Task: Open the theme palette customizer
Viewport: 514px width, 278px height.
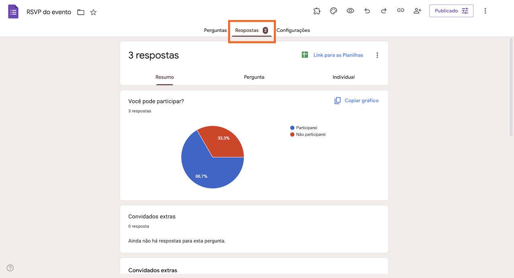Action: [x=333, y=11]
